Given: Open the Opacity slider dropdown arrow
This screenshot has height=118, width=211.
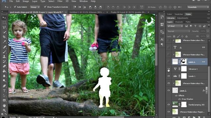Looking at the screenshot, I should tap(208, 31).
